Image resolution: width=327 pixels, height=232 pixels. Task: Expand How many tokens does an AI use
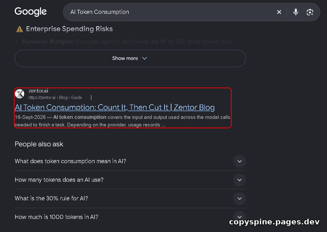pyautogui.click(x=130, y=180)
